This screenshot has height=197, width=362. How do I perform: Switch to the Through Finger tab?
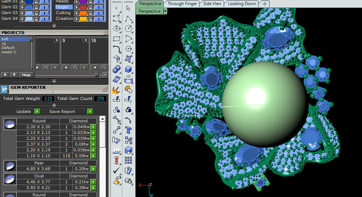coord(182,4)
